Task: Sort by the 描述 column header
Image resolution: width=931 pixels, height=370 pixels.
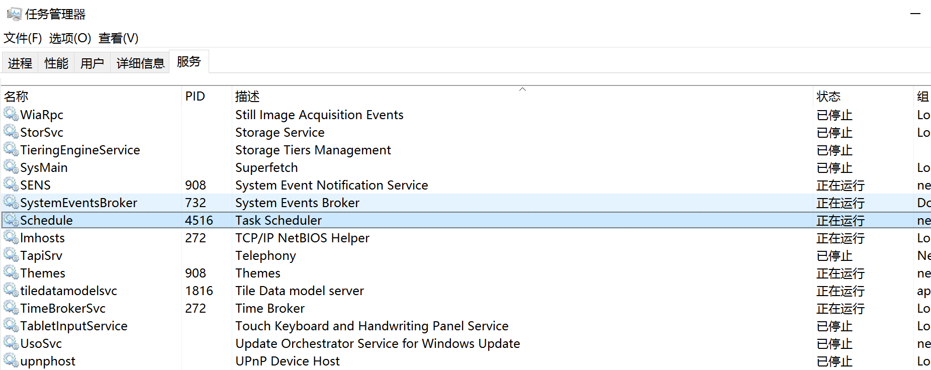Action: tap(522, 96)
